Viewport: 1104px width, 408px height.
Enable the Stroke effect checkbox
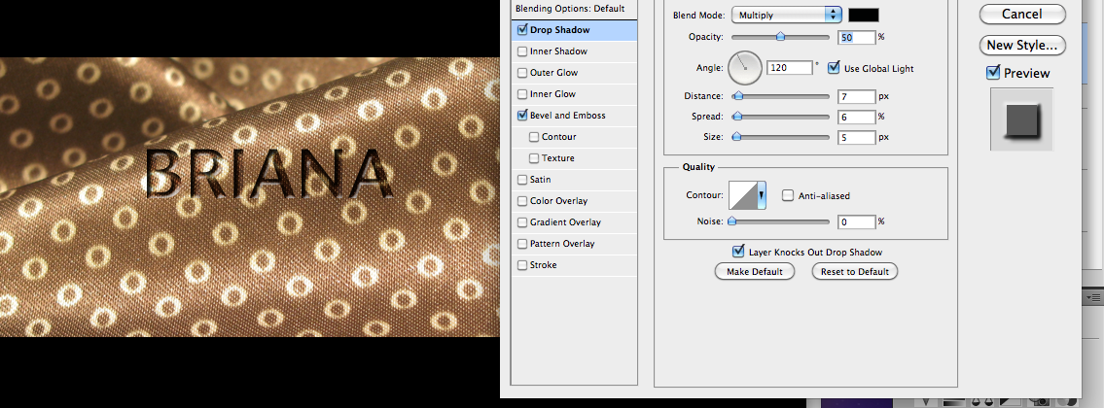tap(524, 265)
